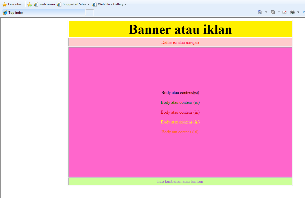Select the 'Top index' browser tab

tap(44, 13)
